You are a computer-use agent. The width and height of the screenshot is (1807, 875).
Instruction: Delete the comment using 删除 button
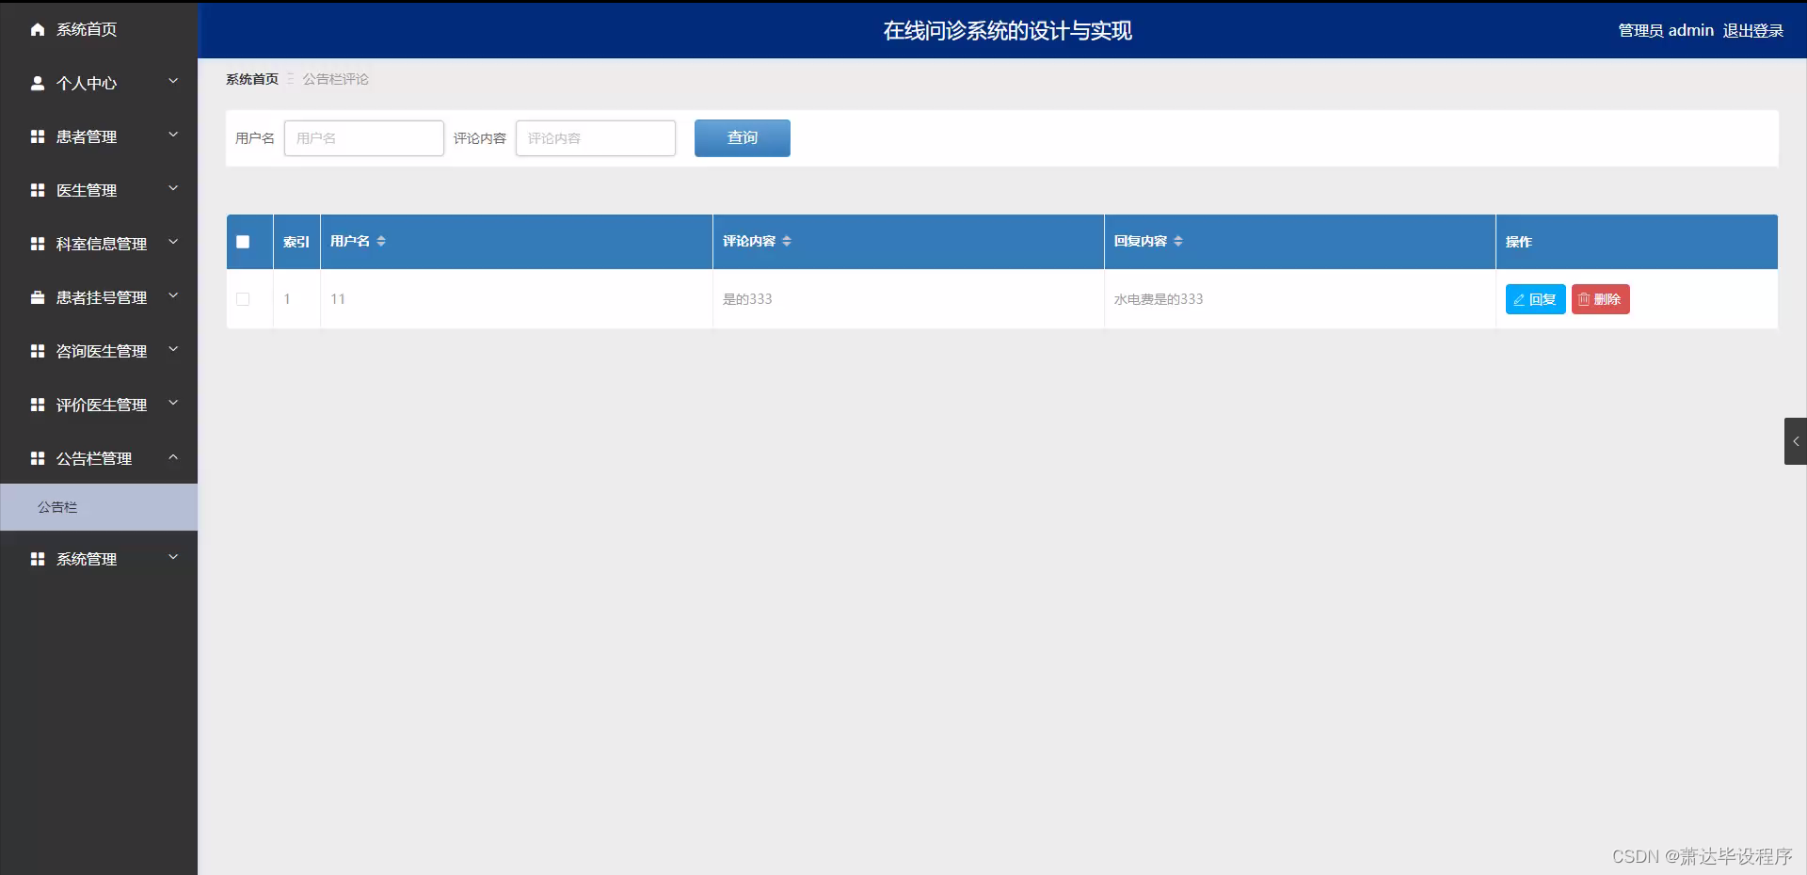[1600, 299]
